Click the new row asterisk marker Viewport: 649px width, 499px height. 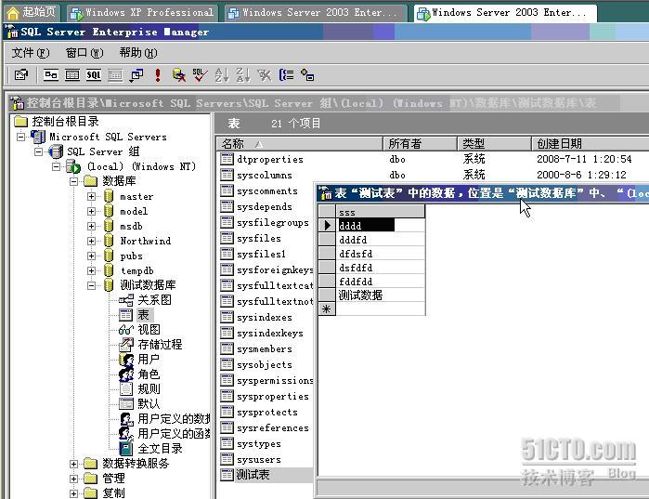(327, 309)
